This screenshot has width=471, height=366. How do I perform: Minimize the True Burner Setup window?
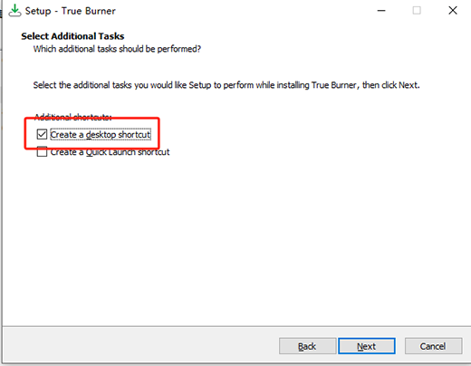pyautogui.click(x=381, y=11)
